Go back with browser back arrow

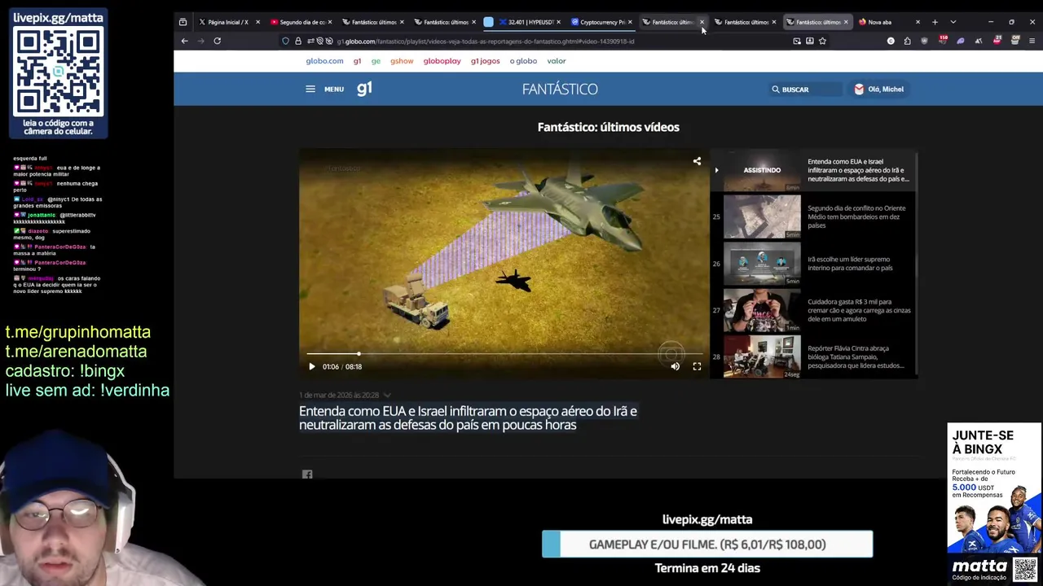point(185,41)
